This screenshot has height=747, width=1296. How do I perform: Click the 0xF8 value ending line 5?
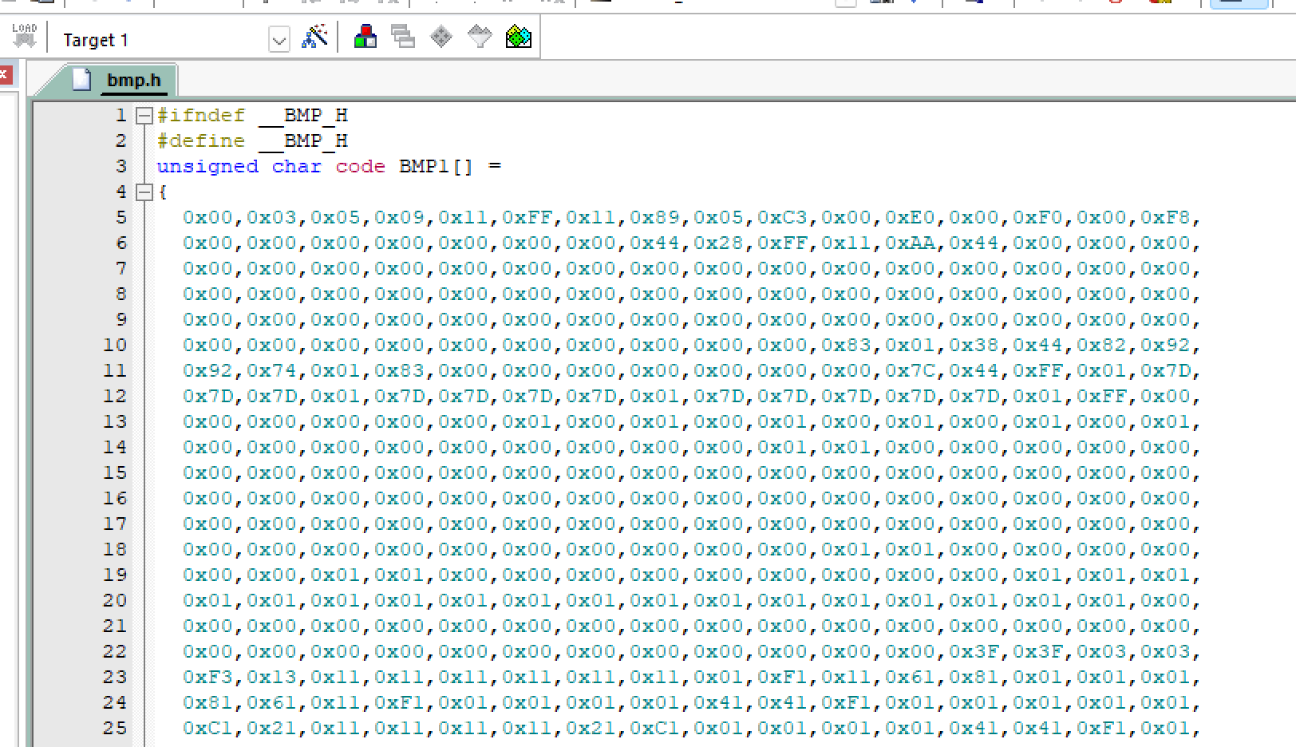(x=1166, y=218)
